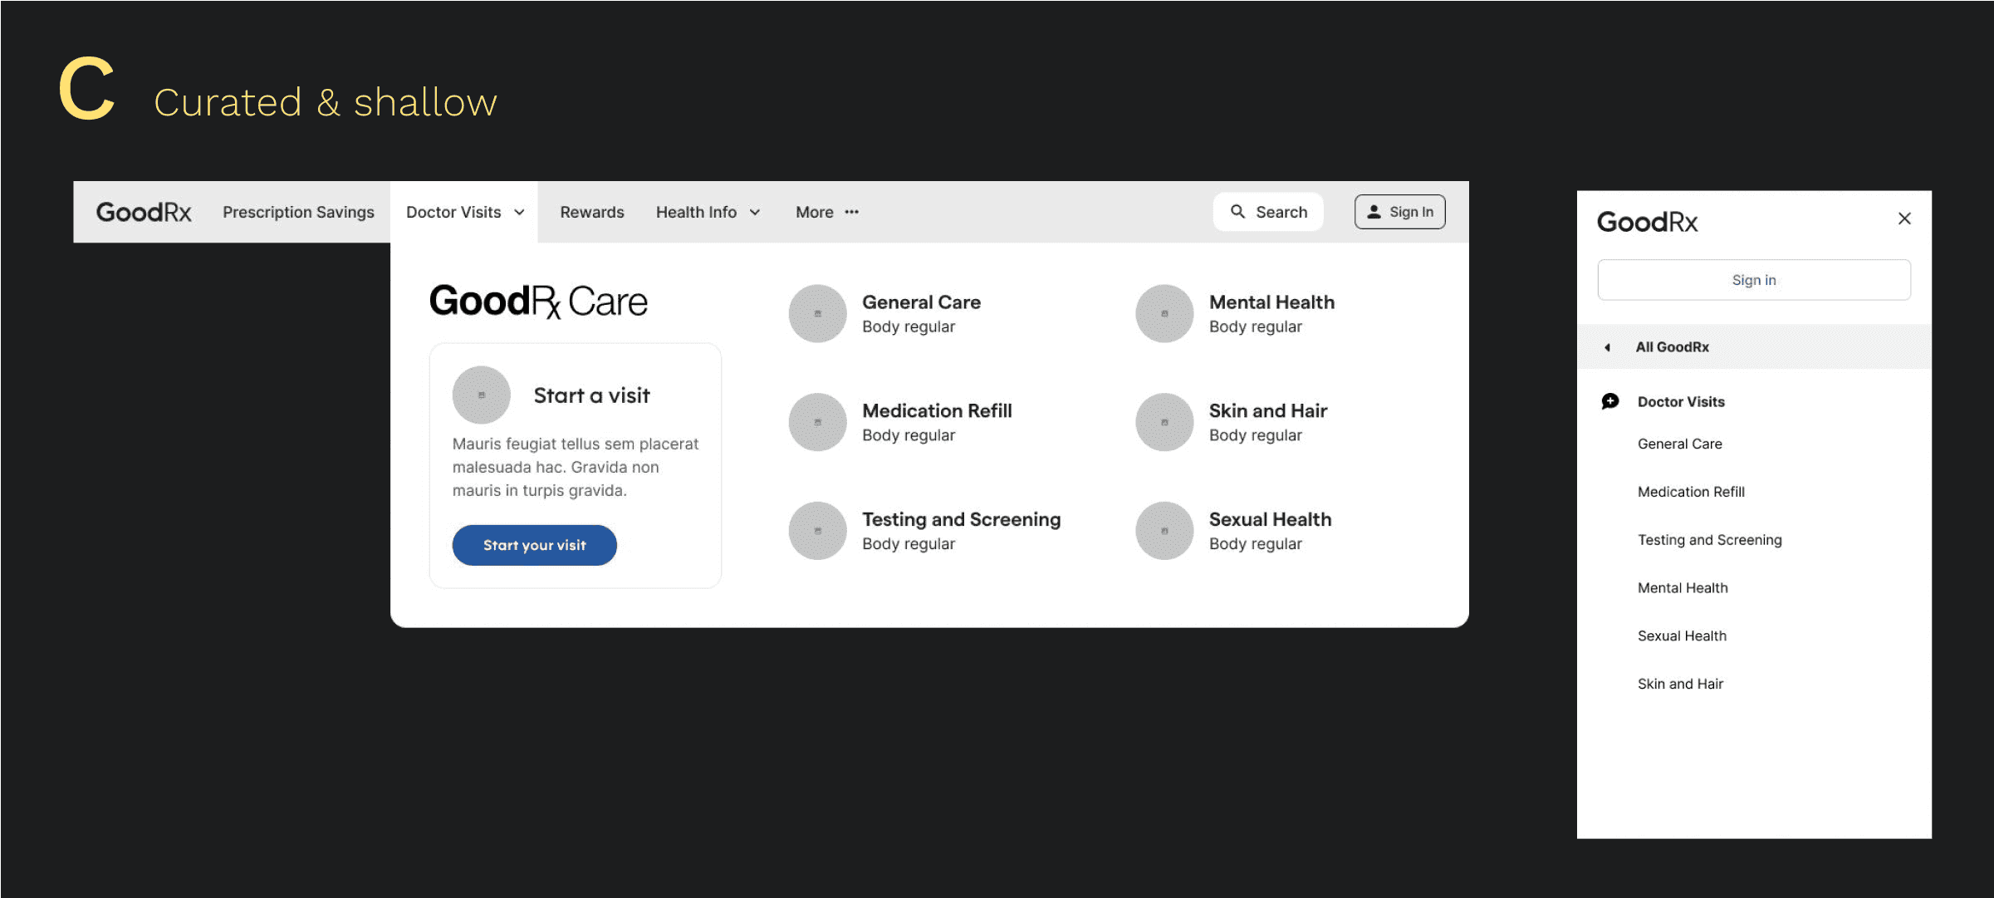
Task: Select Testing and Screening in mobile panel
Action: point(1709,540)
